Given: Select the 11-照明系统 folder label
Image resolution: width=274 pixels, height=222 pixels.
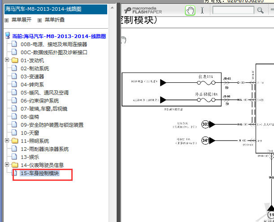Looking at the screenshot, I should (35, 141).
